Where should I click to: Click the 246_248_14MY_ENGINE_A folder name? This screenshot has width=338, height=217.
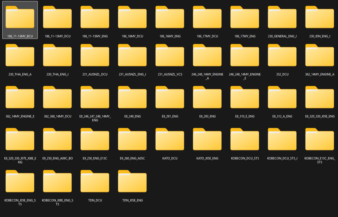click(207, 76)
